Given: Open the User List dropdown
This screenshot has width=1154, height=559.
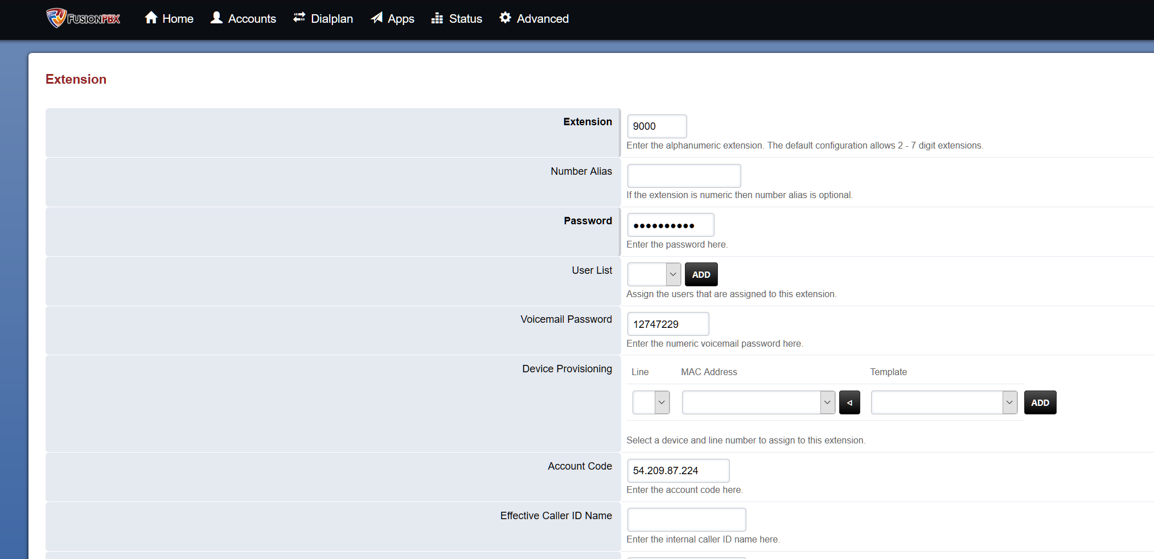Looking at the screenshot, I should click(654, 274).
